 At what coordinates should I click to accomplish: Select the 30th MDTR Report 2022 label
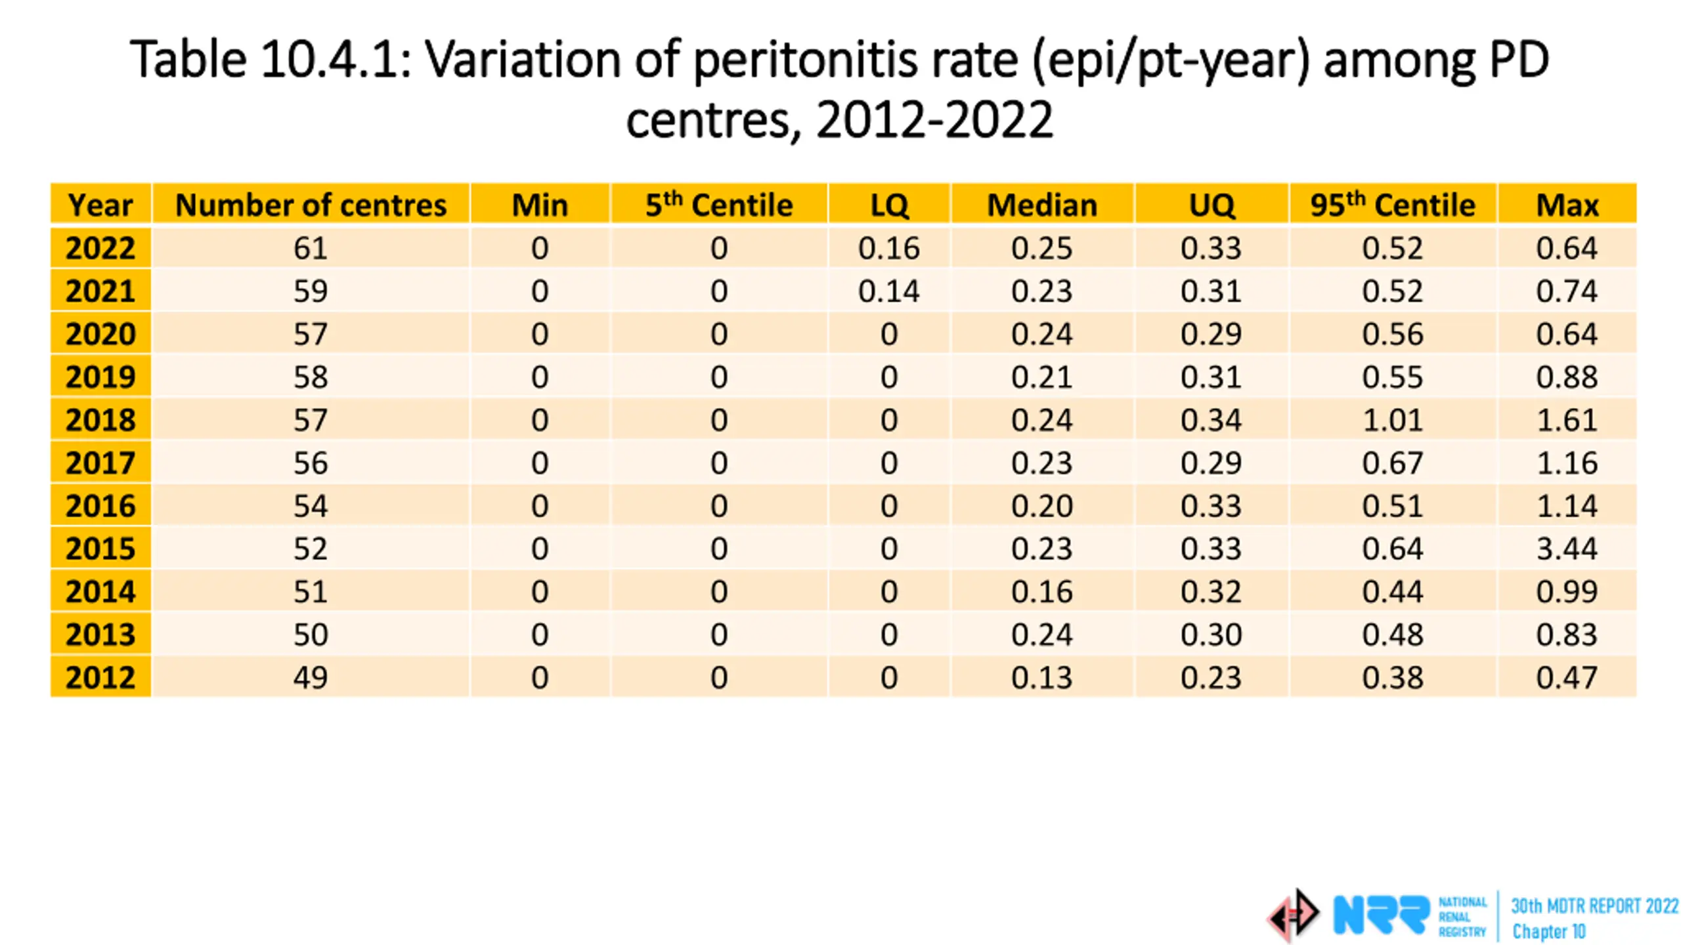(x=1594, y=906)
